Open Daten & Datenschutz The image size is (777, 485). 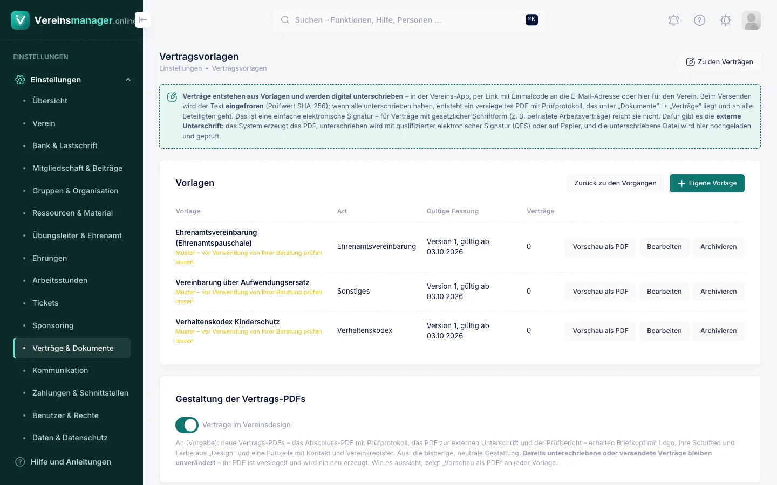click(x=72, y=438)
